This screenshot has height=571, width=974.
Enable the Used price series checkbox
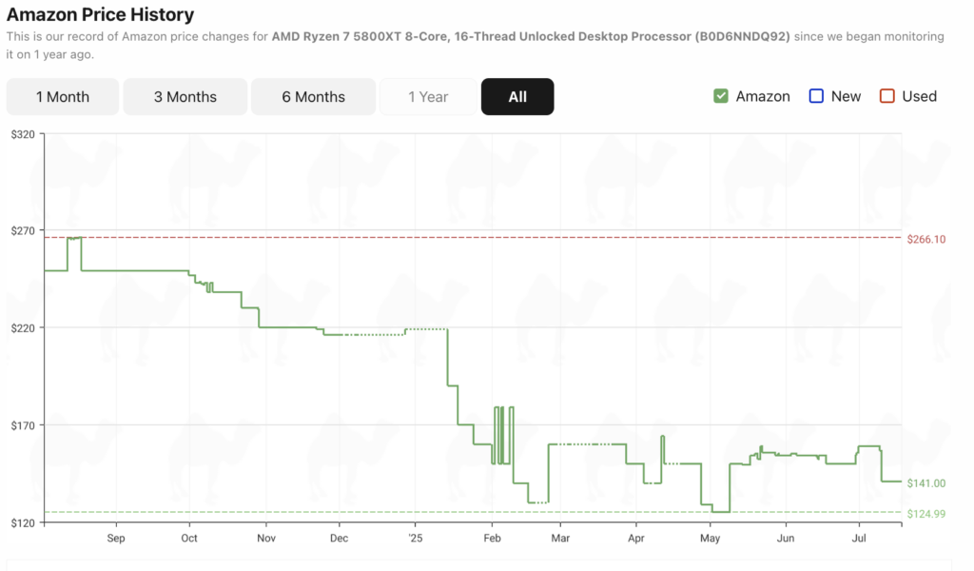click(x=887, y=96)
